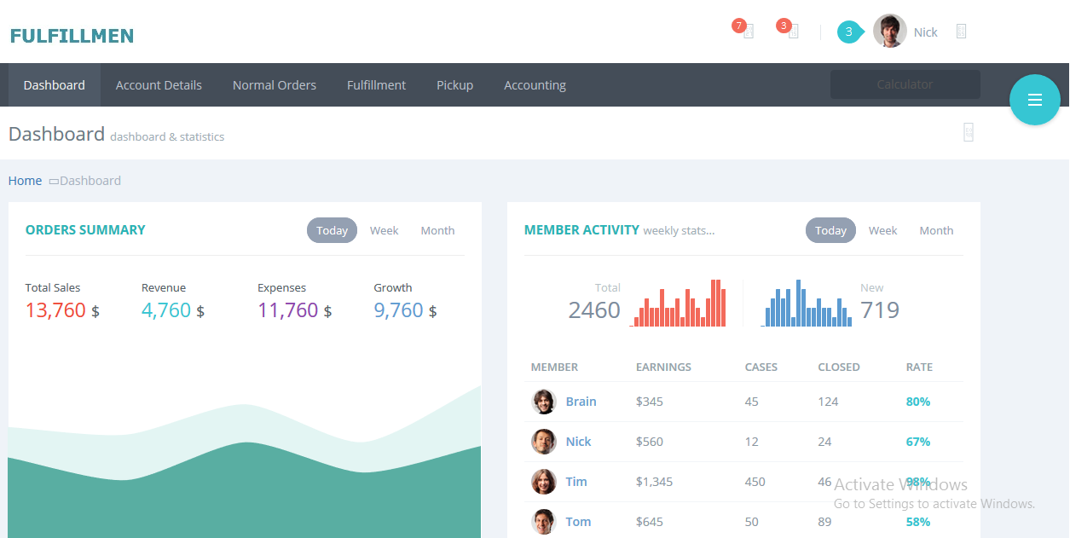Click the icon beside the Nick username

[x=961, y=31]
